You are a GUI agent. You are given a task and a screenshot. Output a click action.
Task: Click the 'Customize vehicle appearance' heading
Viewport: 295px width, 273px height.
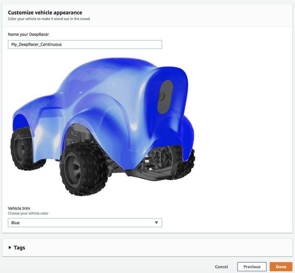pyautogui.click(x=45, y=13)
